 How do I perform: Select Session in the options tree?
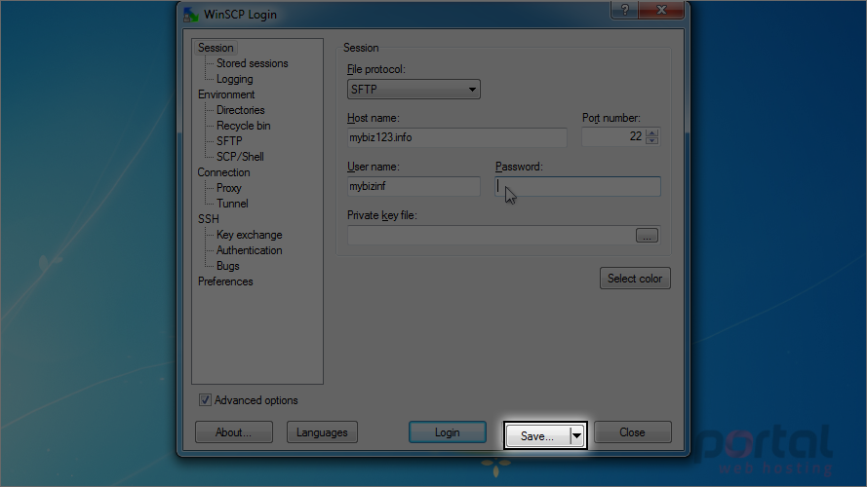pyautogui.click(x=216, y=48)
